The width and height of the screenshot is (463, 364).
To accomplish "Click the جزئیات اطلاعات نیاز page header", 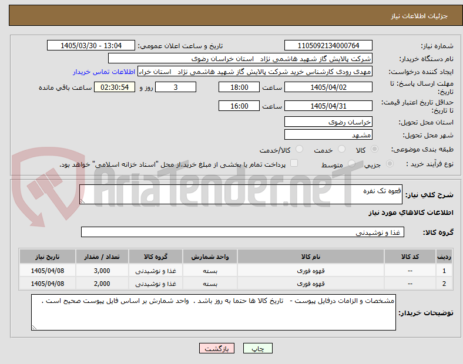I will click(420, 16).
